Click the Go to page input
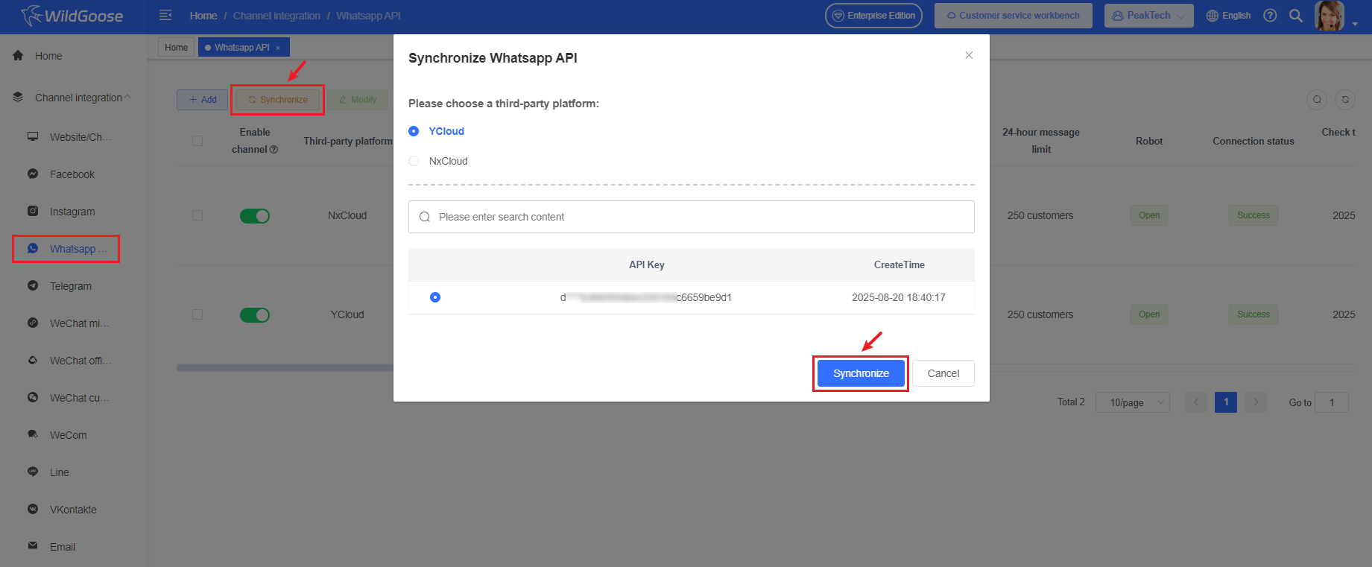Image resolution: width=1372 pixels, height=567 pixels. tap(1332, 402)
